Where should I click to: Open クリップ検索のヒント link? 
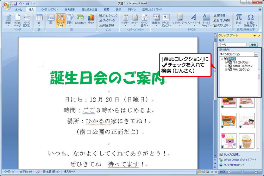click(x=234, y=165)
